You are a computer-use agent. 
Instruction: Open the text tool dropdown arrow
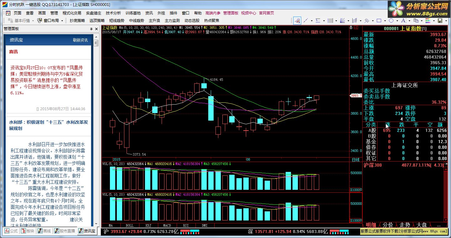[409, 21]
